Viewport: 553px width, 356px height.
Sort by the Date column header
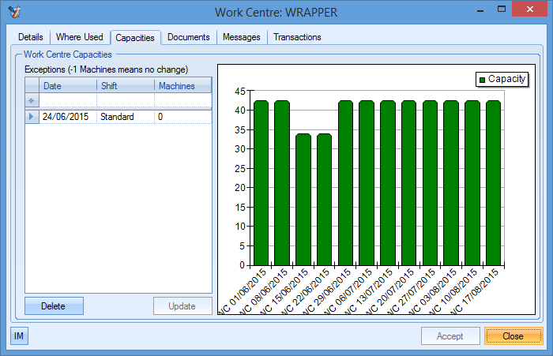click(x=67, y=85)
